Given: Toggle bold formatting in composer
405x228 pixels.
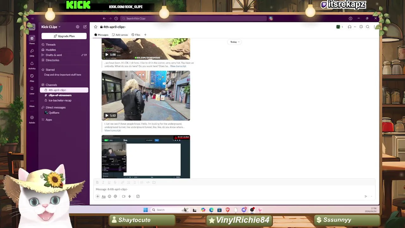Looking at the screenshot, I should 97,182.
